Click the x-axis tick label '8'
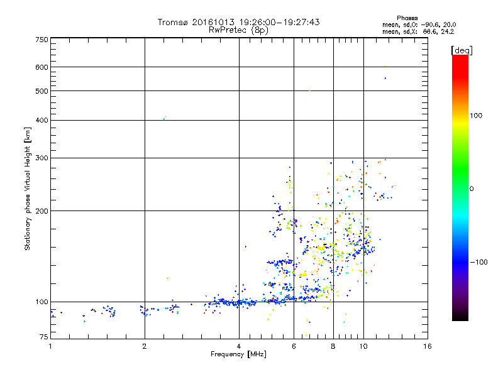This screenshot has width=503, height=377. (333, 346)
